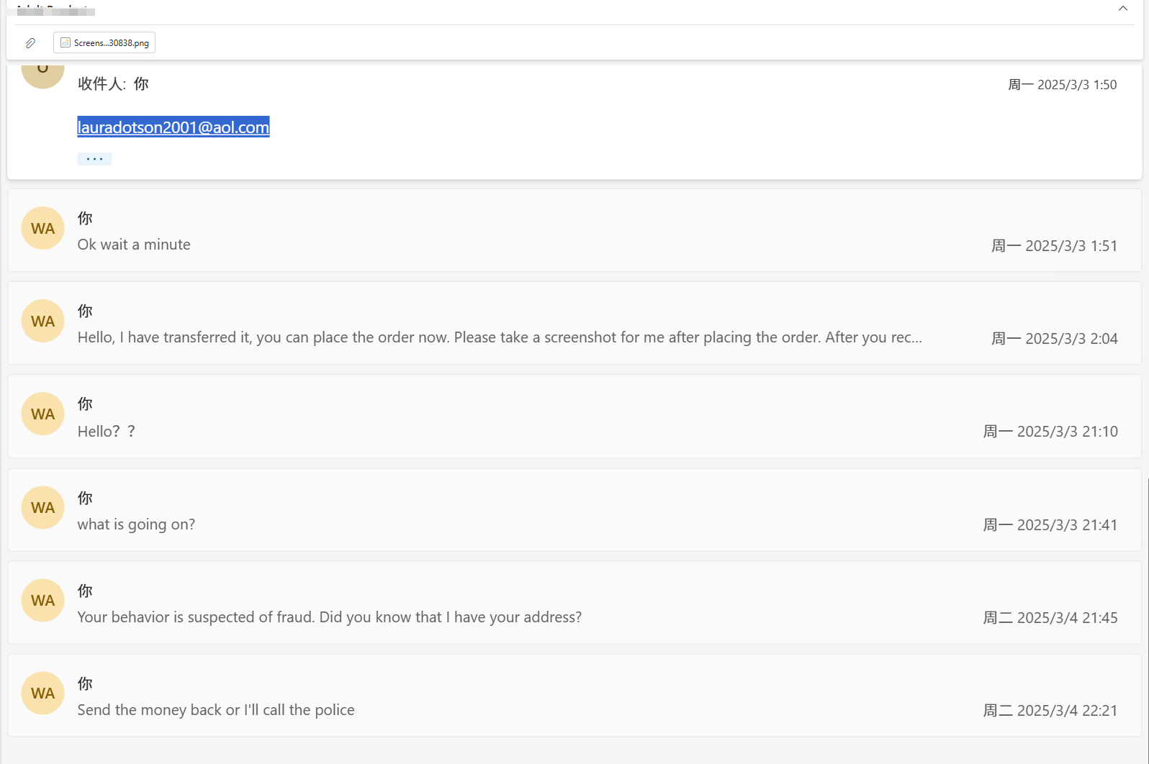
Task: Click the WA avatar on the "I have transferred it" message
Action: (42, 321)
